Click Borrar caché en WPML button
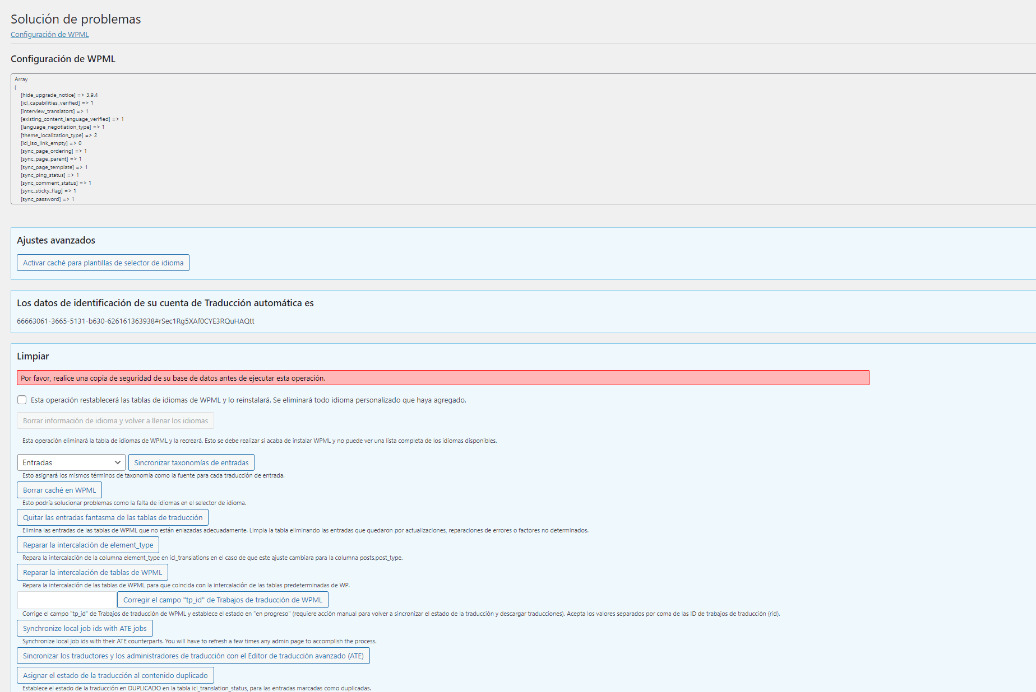 [59, 490]
